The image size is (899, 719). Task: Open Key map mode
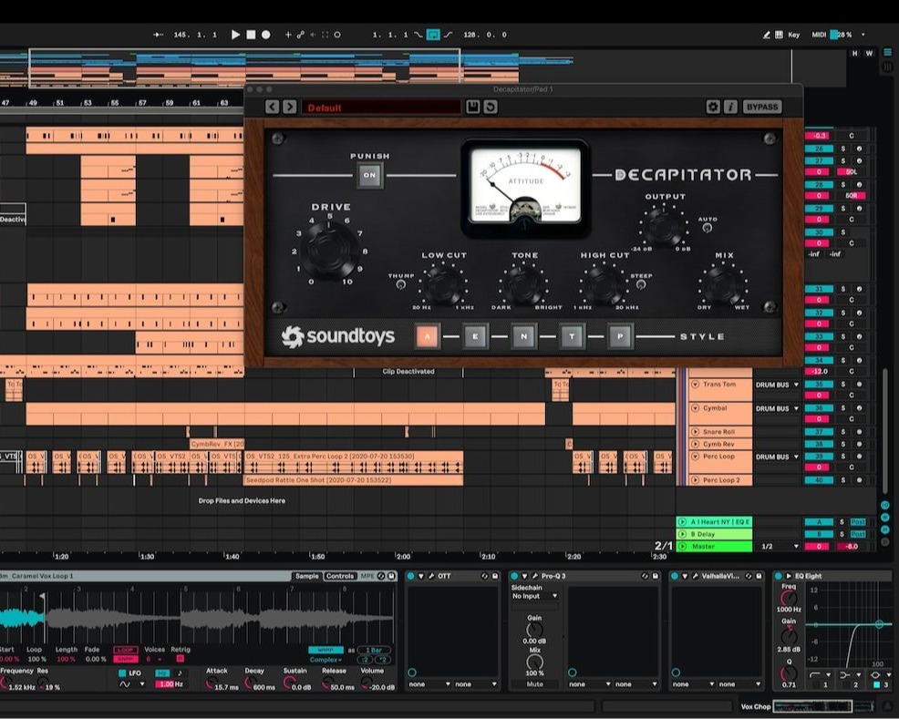(x=793, y=35)
